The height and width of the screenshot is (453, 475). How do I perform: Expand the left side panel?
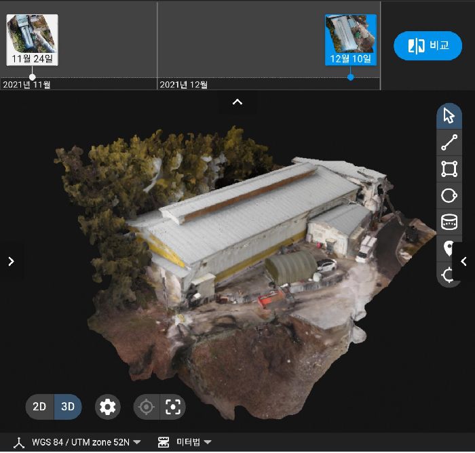click(10, 261)
